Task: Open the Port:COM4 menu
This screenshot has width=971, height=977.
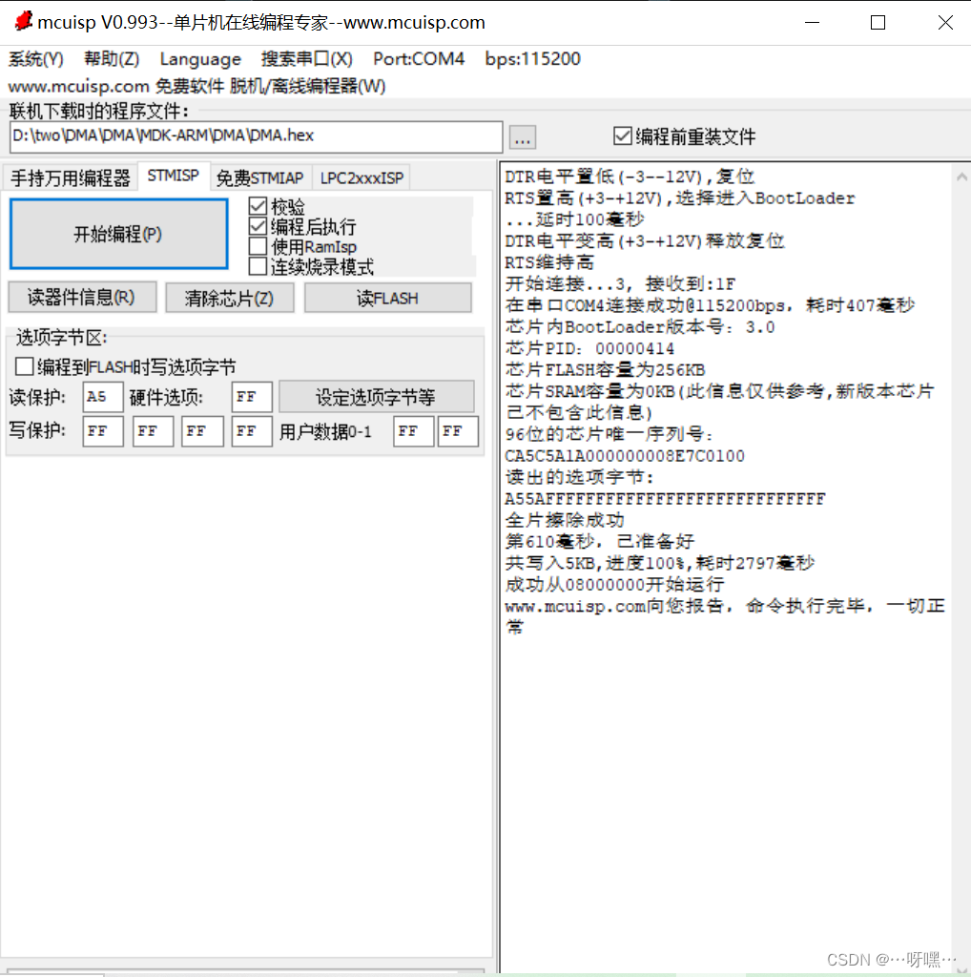Action: click(419, 59)
